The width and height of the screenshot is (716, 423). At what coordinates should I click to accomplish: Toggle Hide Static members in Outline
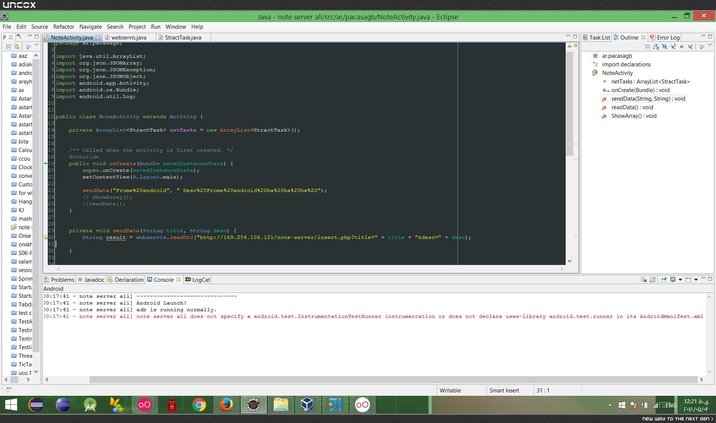[673, 47]
